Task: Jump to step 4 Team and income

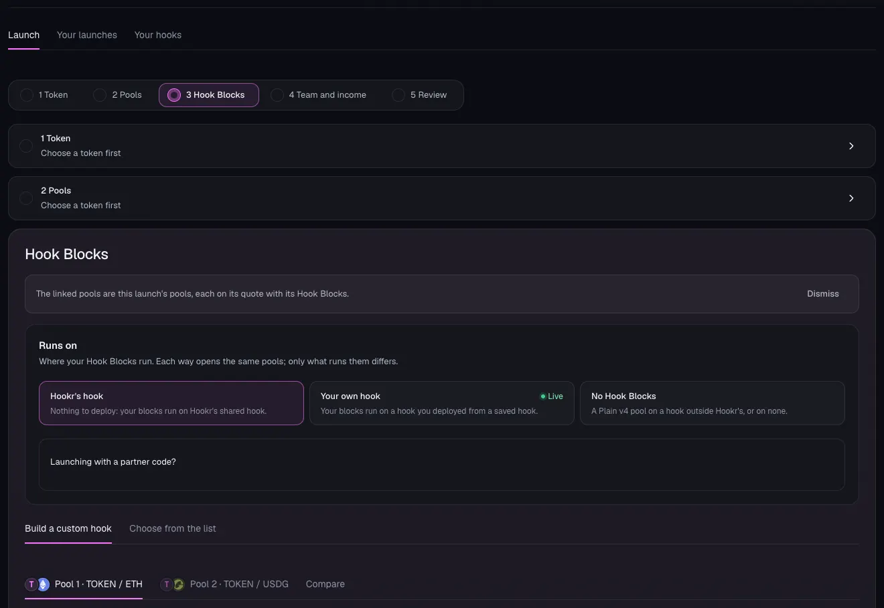Action: [319, 95]
